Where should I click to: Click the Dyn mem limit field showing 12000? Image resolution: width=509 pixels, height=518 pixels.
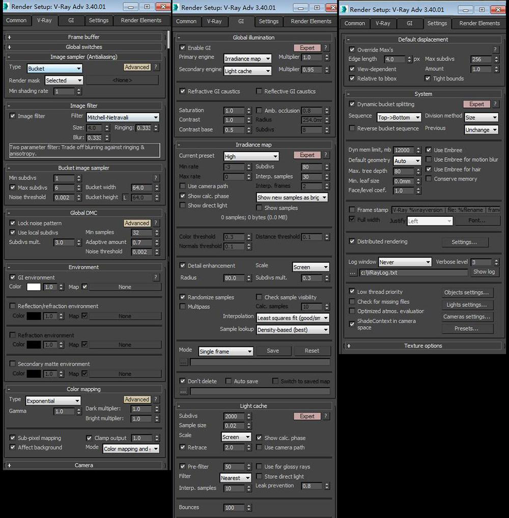pos(404,150)
